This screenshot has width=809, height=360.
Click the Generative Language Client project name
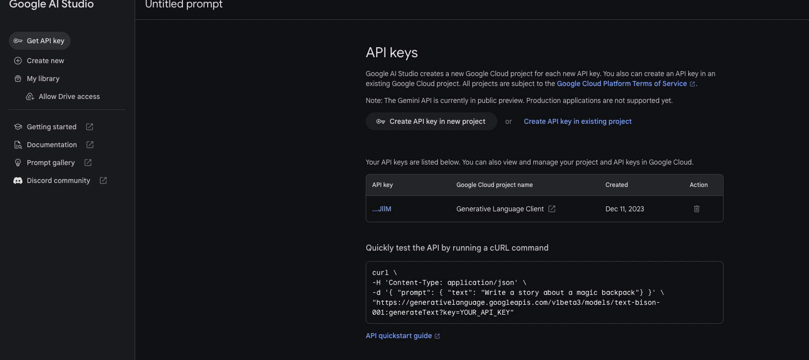500,209
